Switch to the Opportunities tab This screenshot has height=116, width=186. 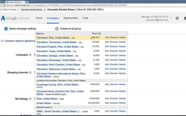point(71,18)
